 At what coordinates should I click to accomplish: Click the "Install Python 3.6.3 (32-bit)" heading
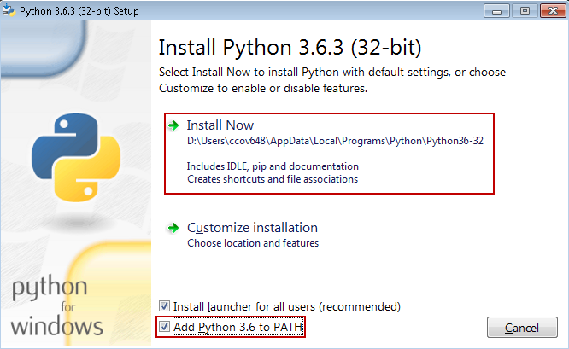(x=290, y=45)
